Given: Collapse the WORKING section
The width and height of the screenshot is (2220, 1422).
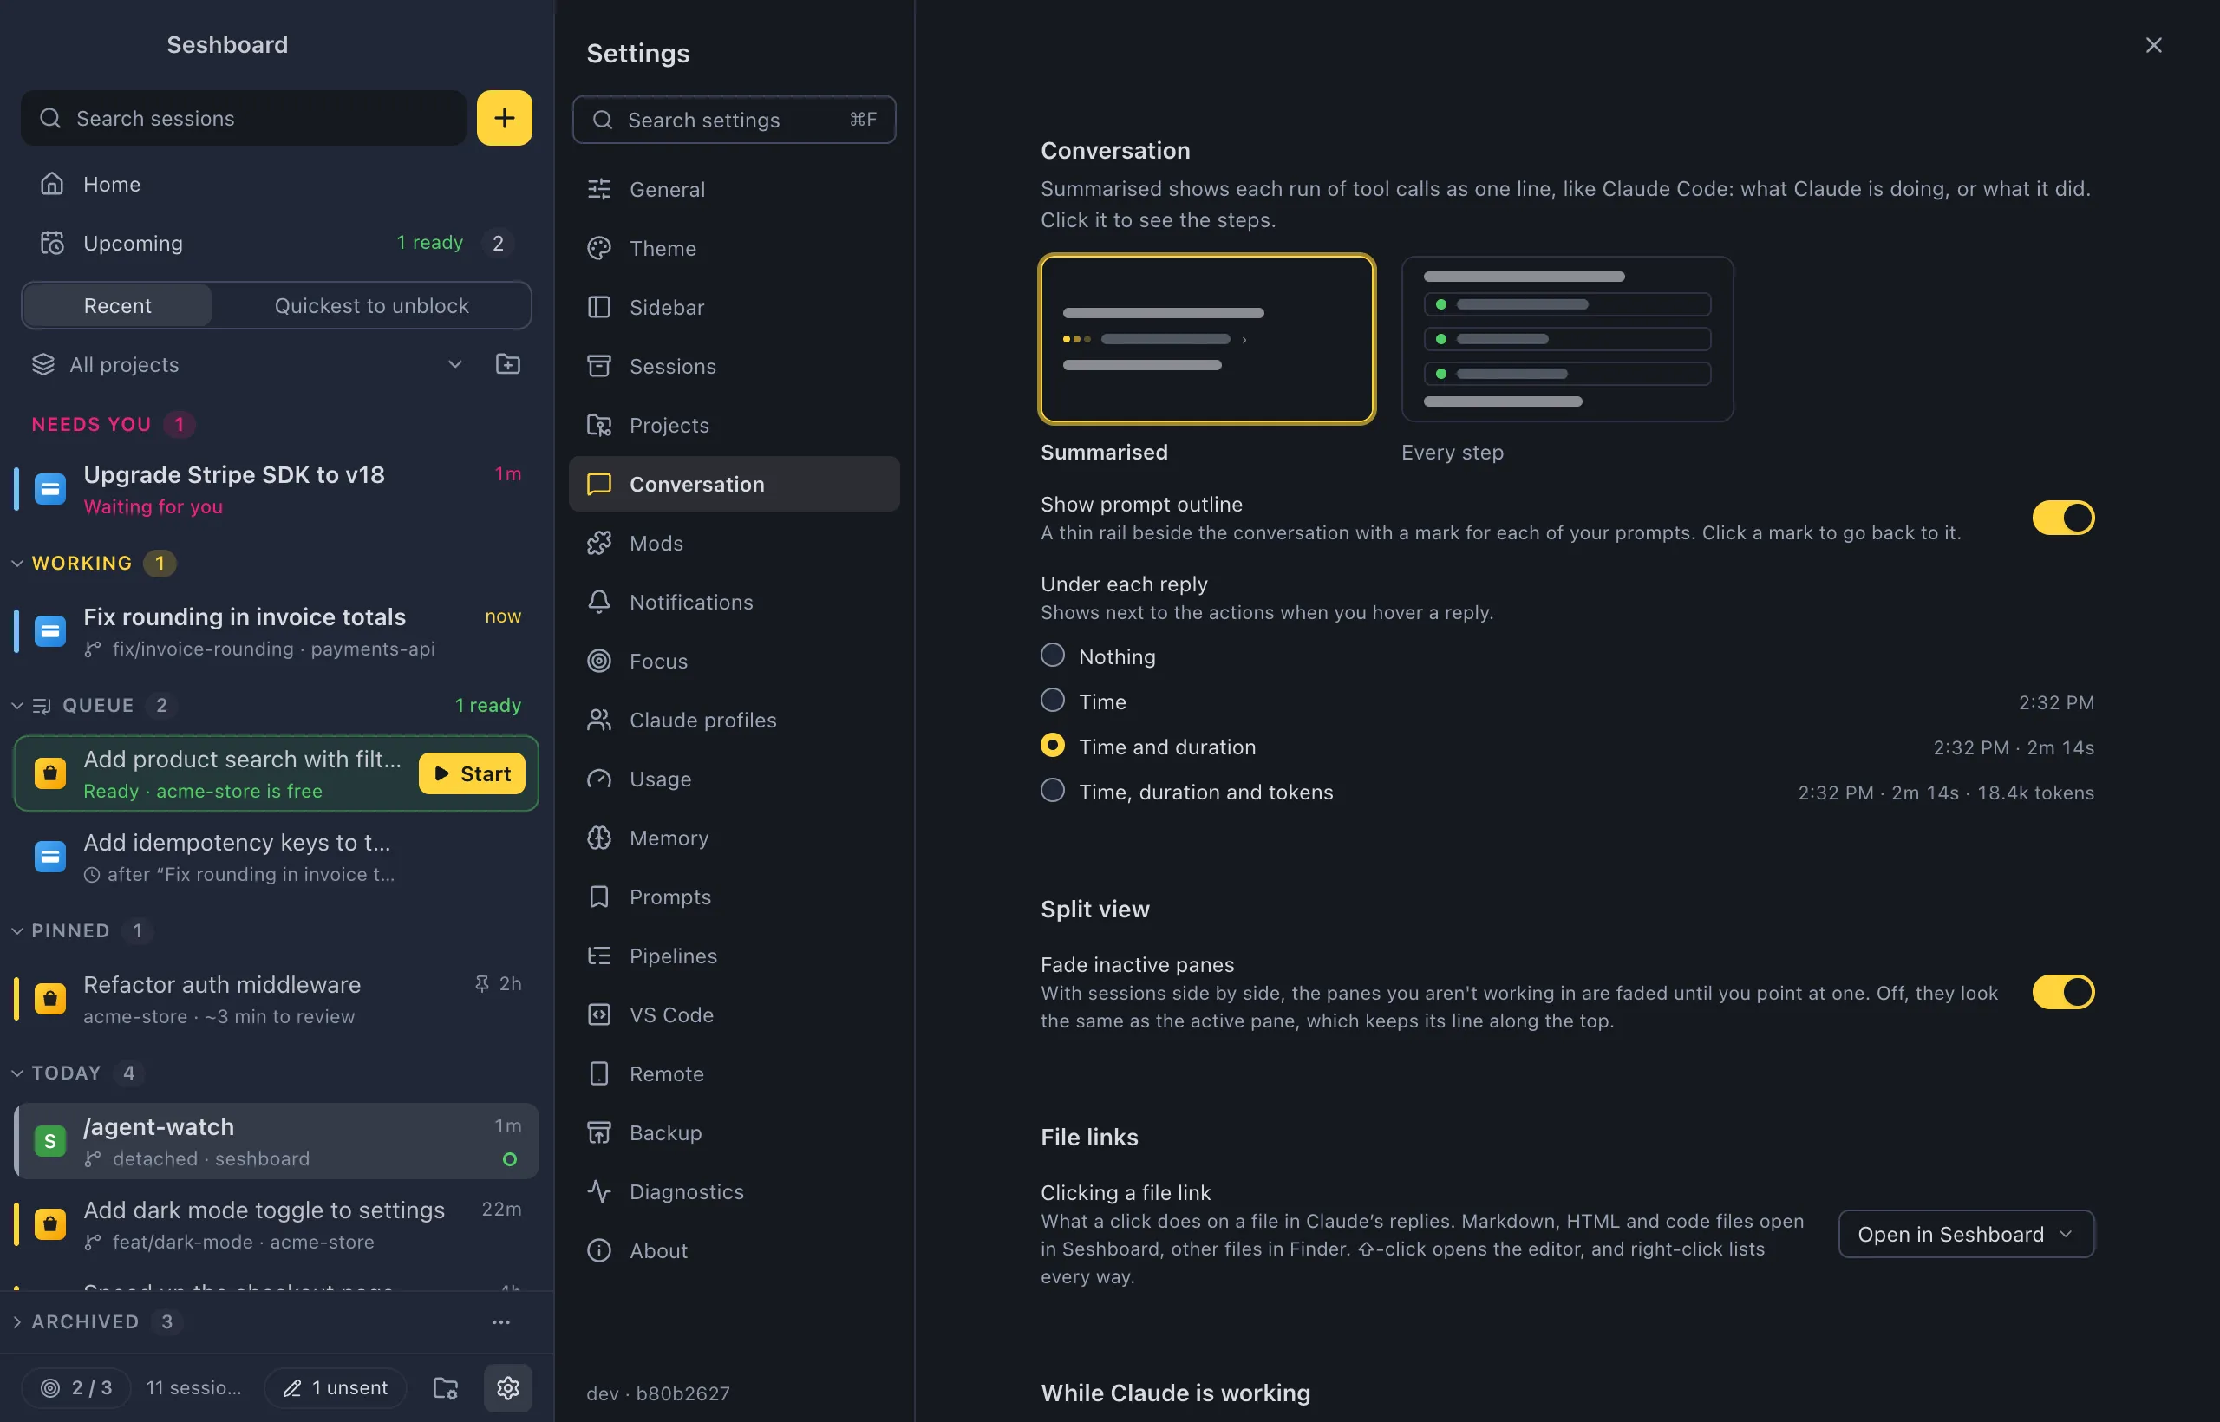Looking at the screenshot, I should tap(16, 564).
